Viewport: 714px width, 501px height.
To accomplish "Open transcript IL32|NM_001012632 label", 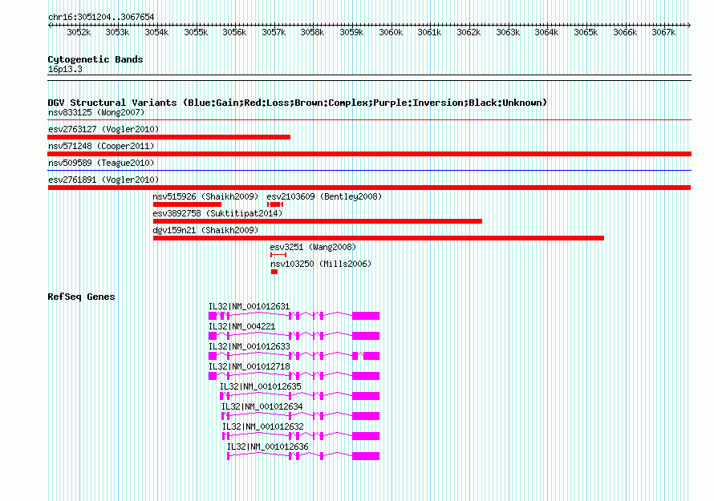I will [263, 426].
